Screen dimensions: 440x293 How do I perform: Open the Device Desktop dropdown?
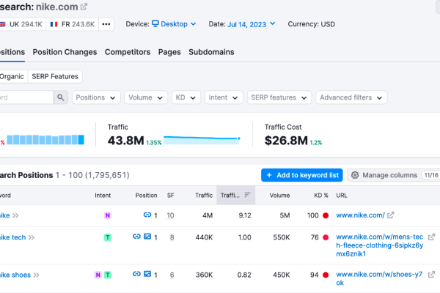pos(174,24)
